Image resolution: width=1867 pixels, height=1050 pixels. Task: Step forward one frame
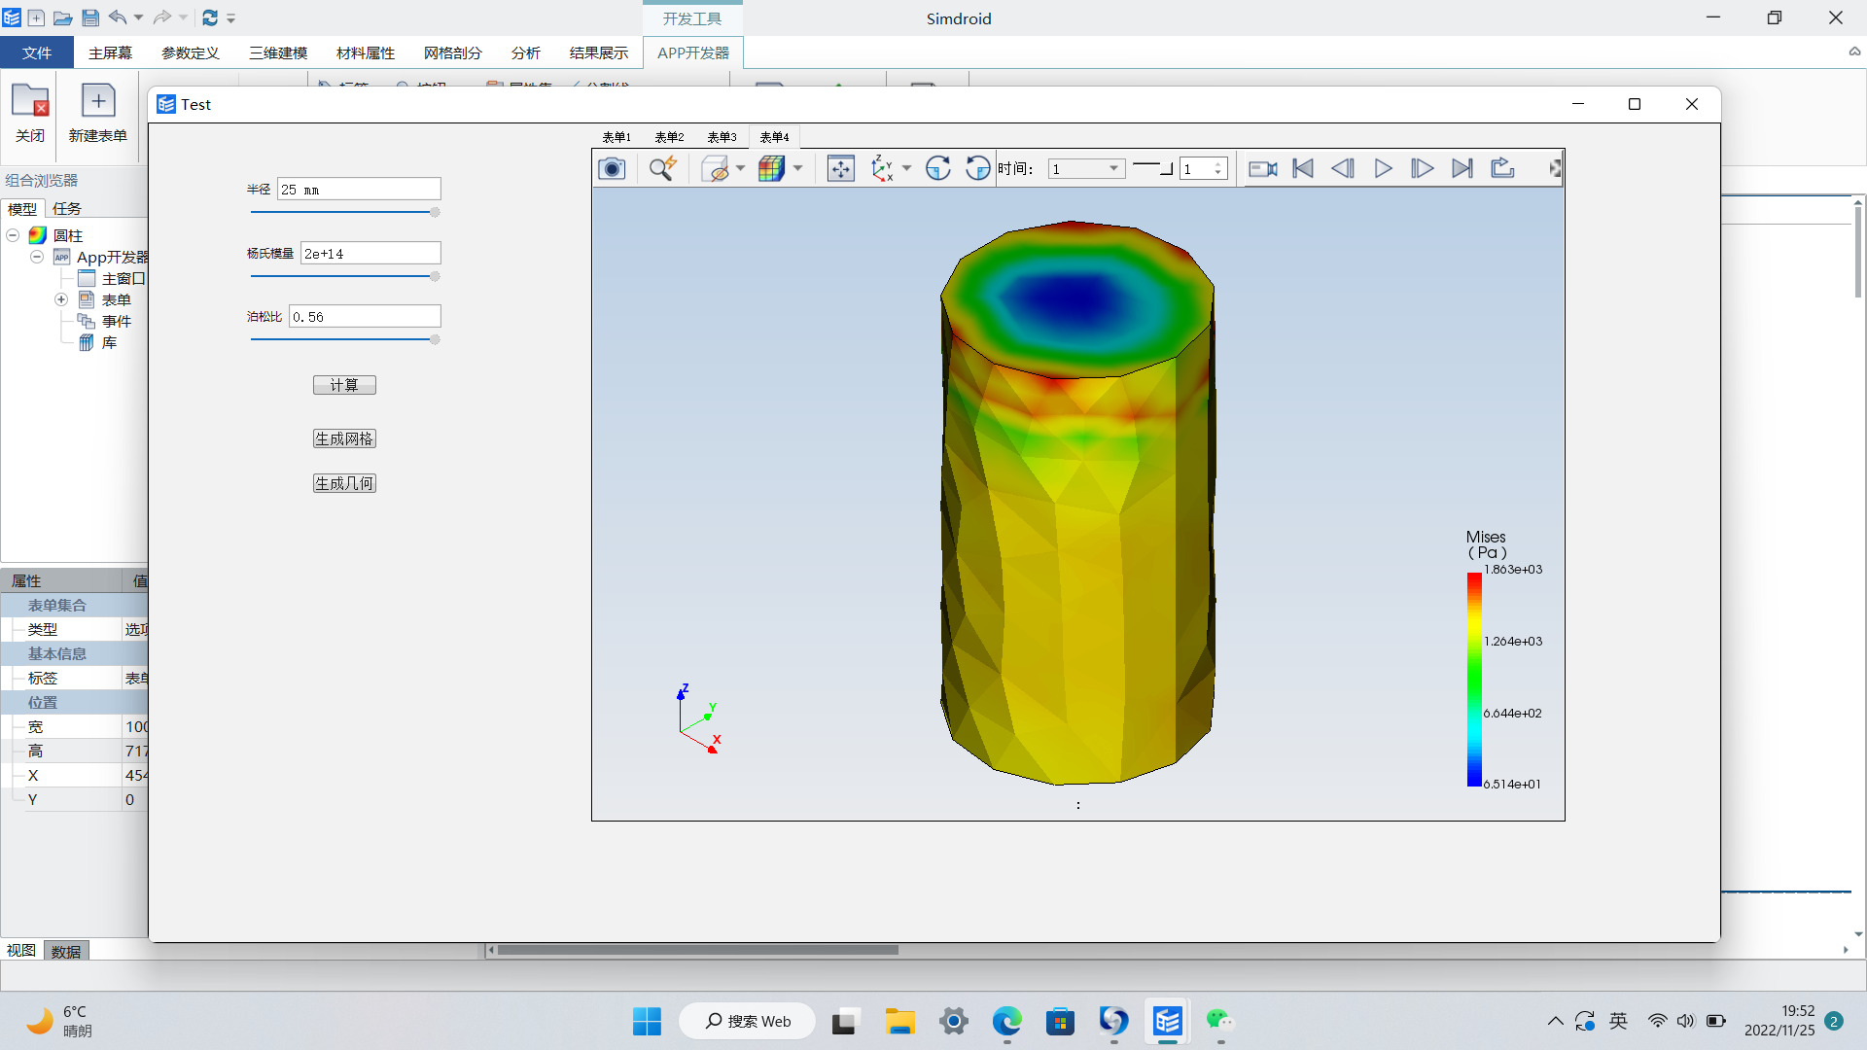click(1422, 169)
